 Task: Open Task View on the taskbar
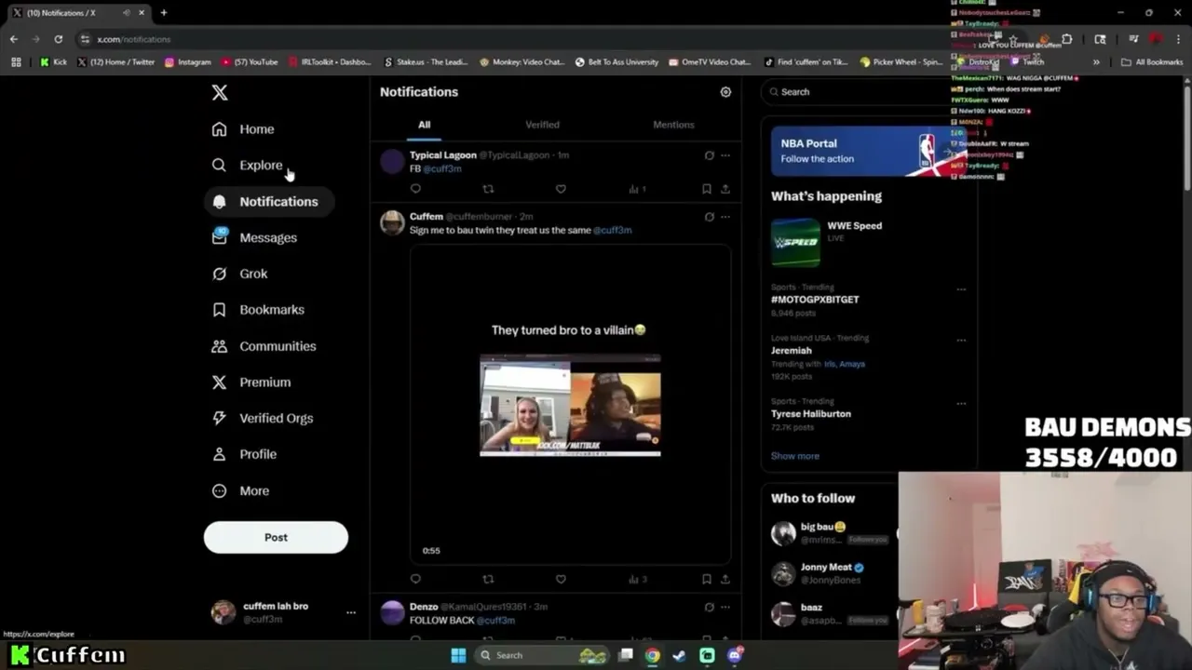(626, 655)
